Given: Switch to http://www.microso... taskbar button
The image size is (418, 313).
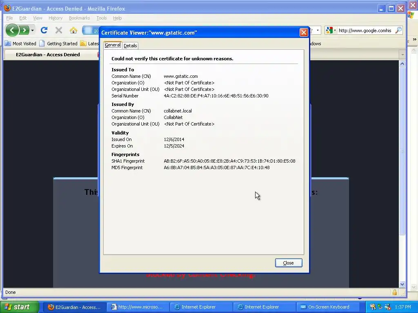Looking at the screenshot, I should coord(137,307).
